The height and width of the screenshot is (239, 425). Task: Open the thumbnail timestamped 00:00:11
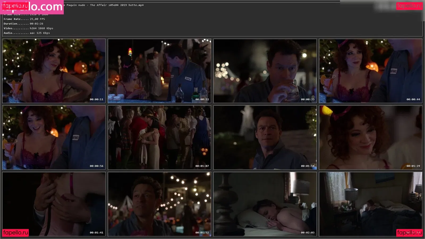point(54,71)
